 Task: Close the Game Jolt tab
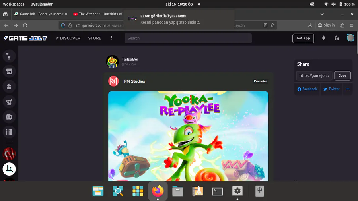(x=66, y=14)
